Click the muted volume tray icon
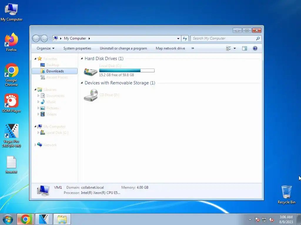Image resolution: width=301 pixels, height=225 pixels. click(x=271, y=220)
